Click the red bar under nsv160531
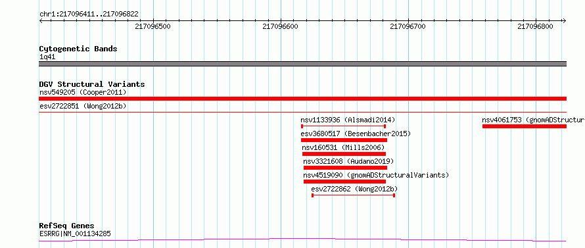This screenshot has width=585, height=248. 344,154
